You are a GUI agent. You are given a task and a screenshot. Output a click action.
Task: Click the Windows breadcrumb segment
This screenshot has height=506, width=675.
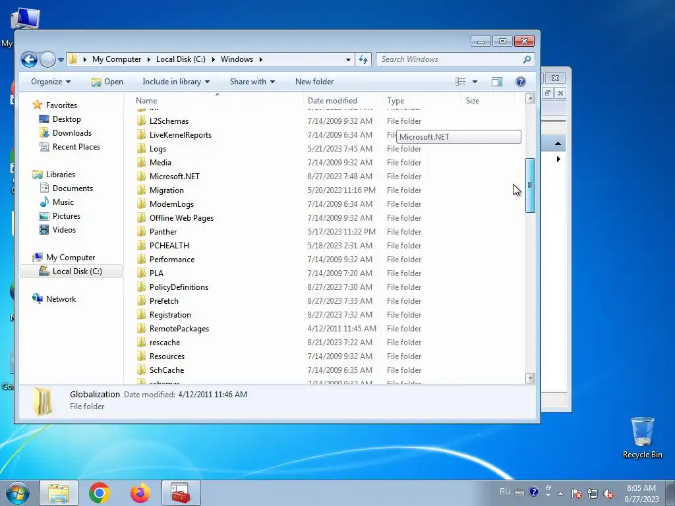pyautogui.click(x=237, y=59)
